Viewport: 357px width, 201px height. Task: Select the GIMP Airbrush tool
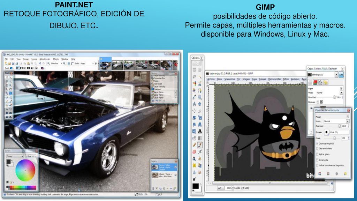200,152
